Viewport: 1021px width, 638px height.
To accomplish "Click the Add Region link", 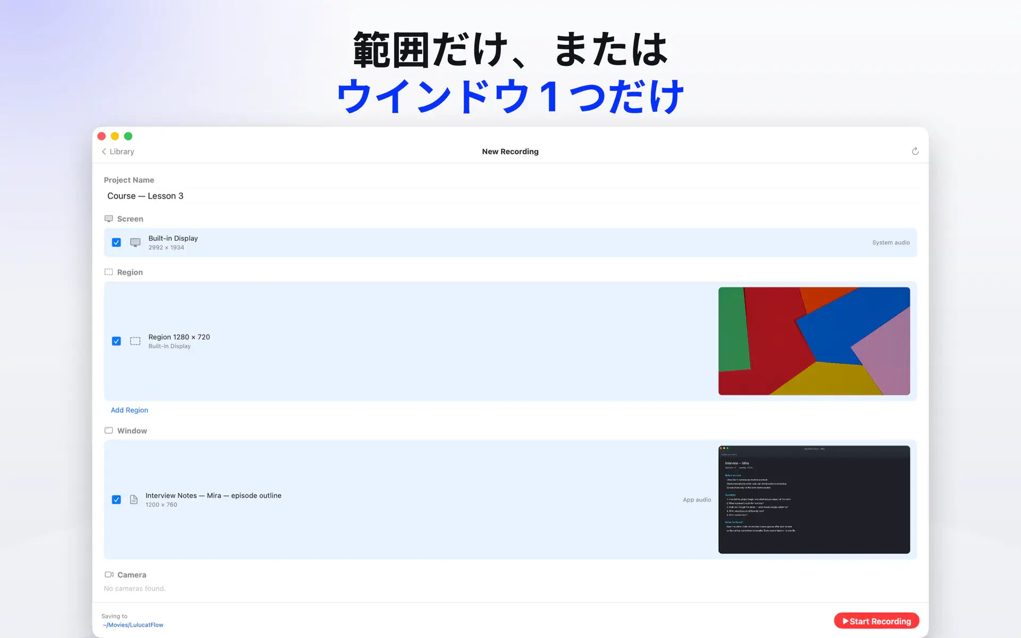I will (x=129, y=410).
